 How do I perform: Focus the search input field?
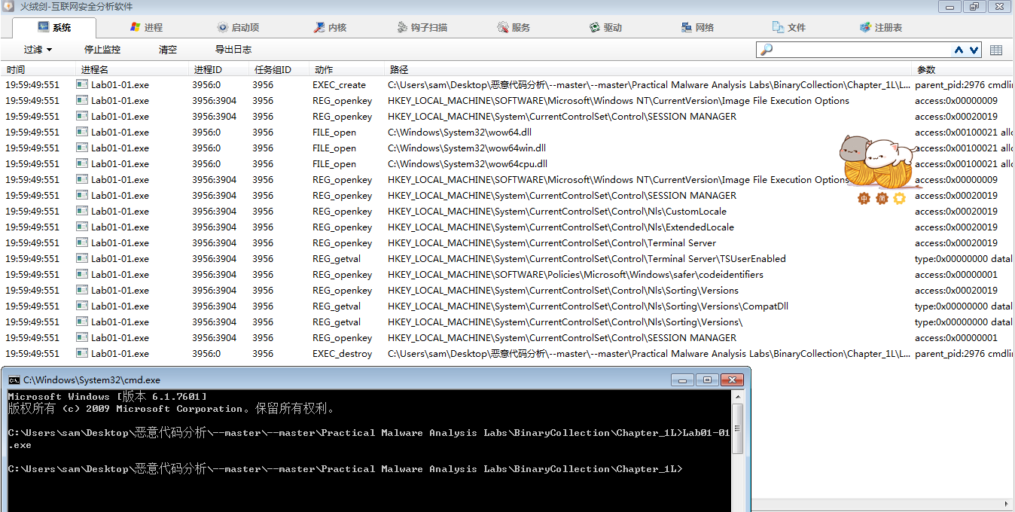862,50
